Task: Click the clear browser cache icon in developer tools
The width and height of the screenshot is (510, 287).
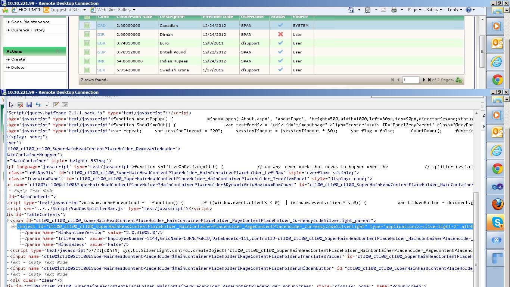Action: click(20, 105)
